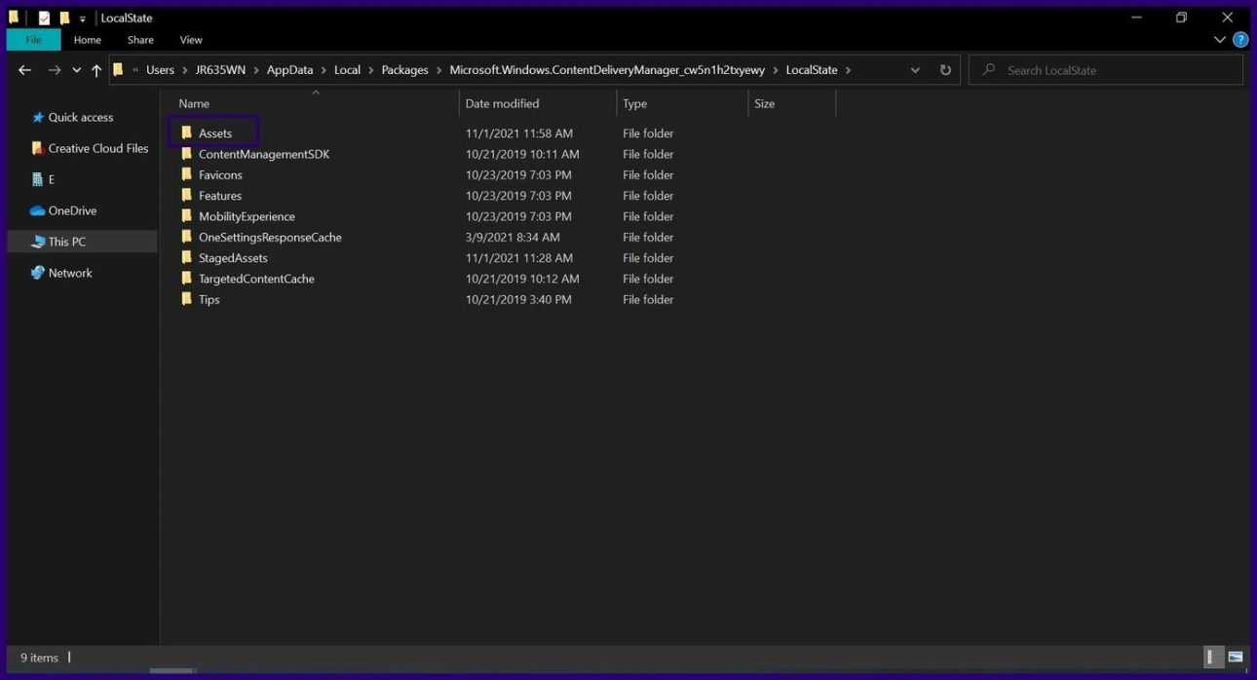The image size is (1257, 680).
Task: Click the Back navigation arrow
Action: coord(24,70)
